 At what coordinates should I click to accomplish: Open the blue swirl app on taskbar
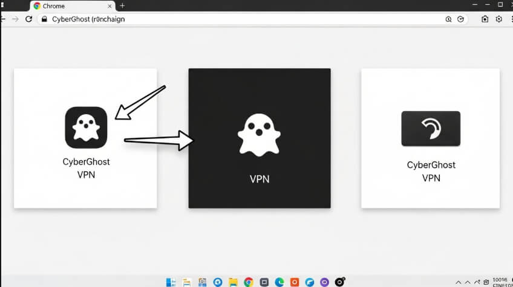310,282
